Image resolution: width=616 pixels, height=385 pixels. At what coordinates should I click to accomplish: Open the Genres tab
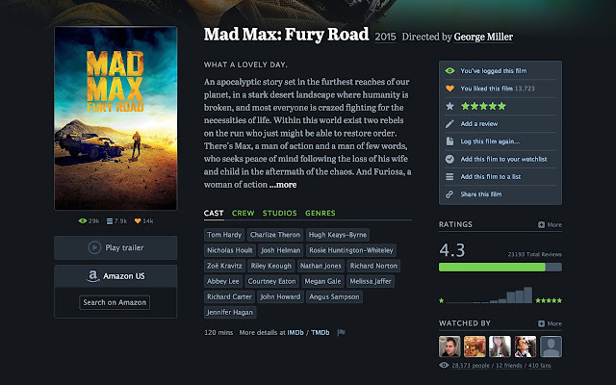(321, 213)
